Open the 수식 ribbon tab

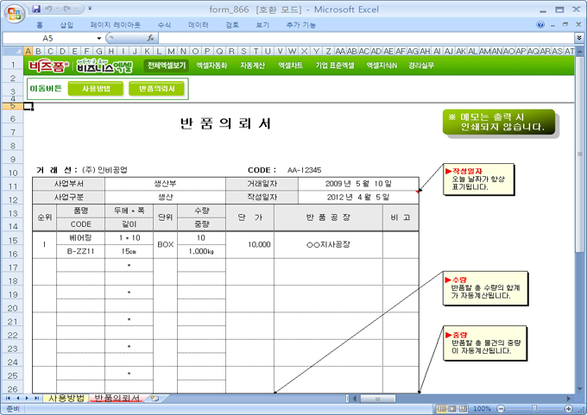click(x=164, y=25)
